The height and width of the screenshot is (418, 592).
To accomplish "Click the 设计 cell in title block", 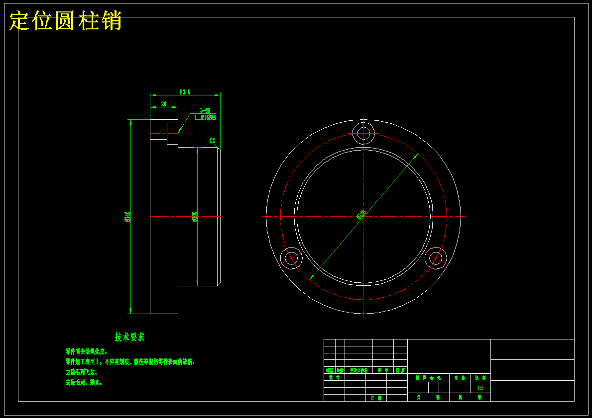I will click(x=335, y=377).
